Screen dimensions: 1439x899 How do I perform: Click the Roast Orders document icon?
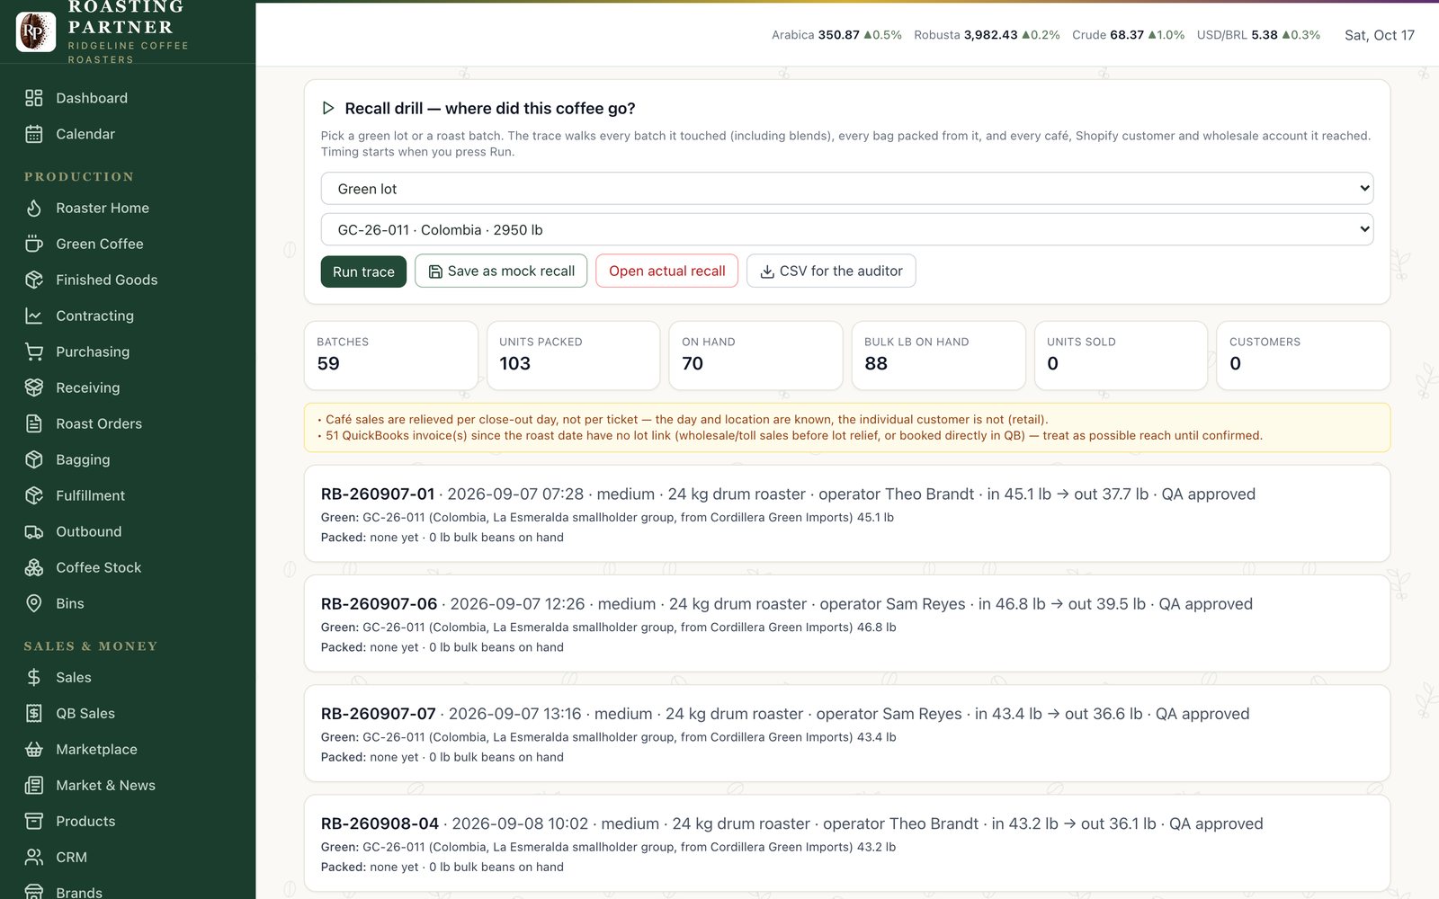pyautogui.click(x=34, y=423)
